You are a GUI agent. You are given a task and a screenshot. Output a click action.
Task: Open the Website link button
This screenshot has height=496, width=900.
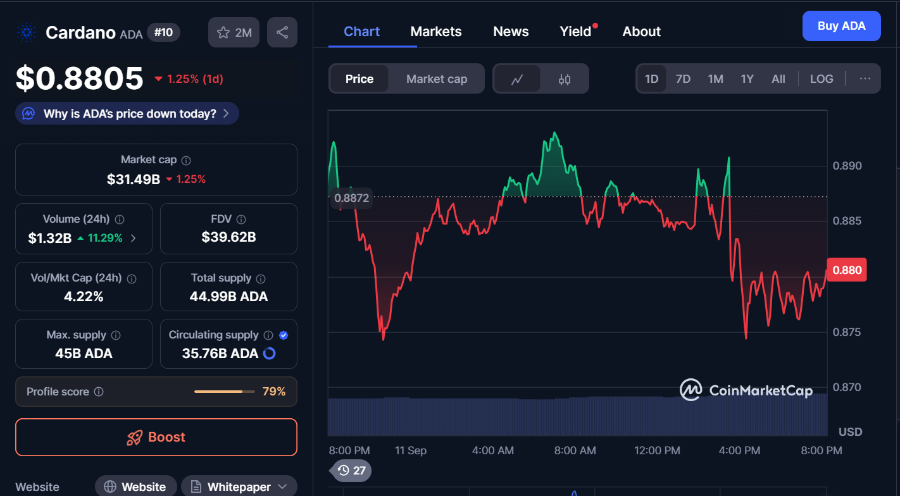point(137,487)
